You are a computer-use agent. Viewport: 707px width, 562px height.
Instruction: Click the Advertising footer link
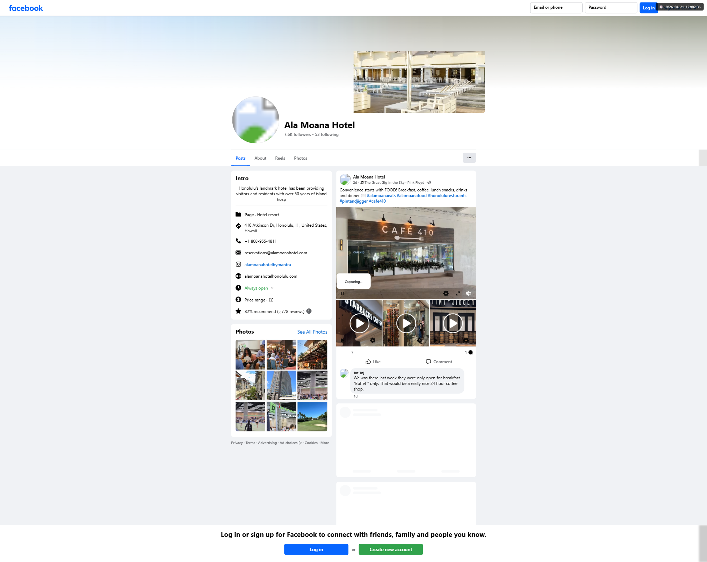267,443
